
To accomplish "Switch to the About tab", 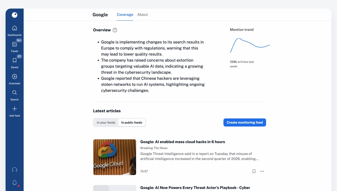I will (143, 15).
